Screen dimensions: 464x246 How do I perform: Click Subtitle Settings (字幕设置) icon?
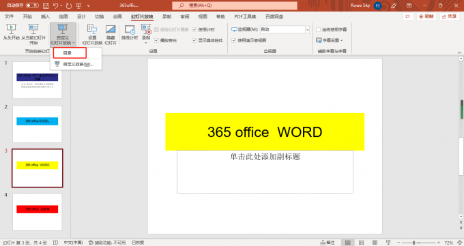[x=319, y=40]
